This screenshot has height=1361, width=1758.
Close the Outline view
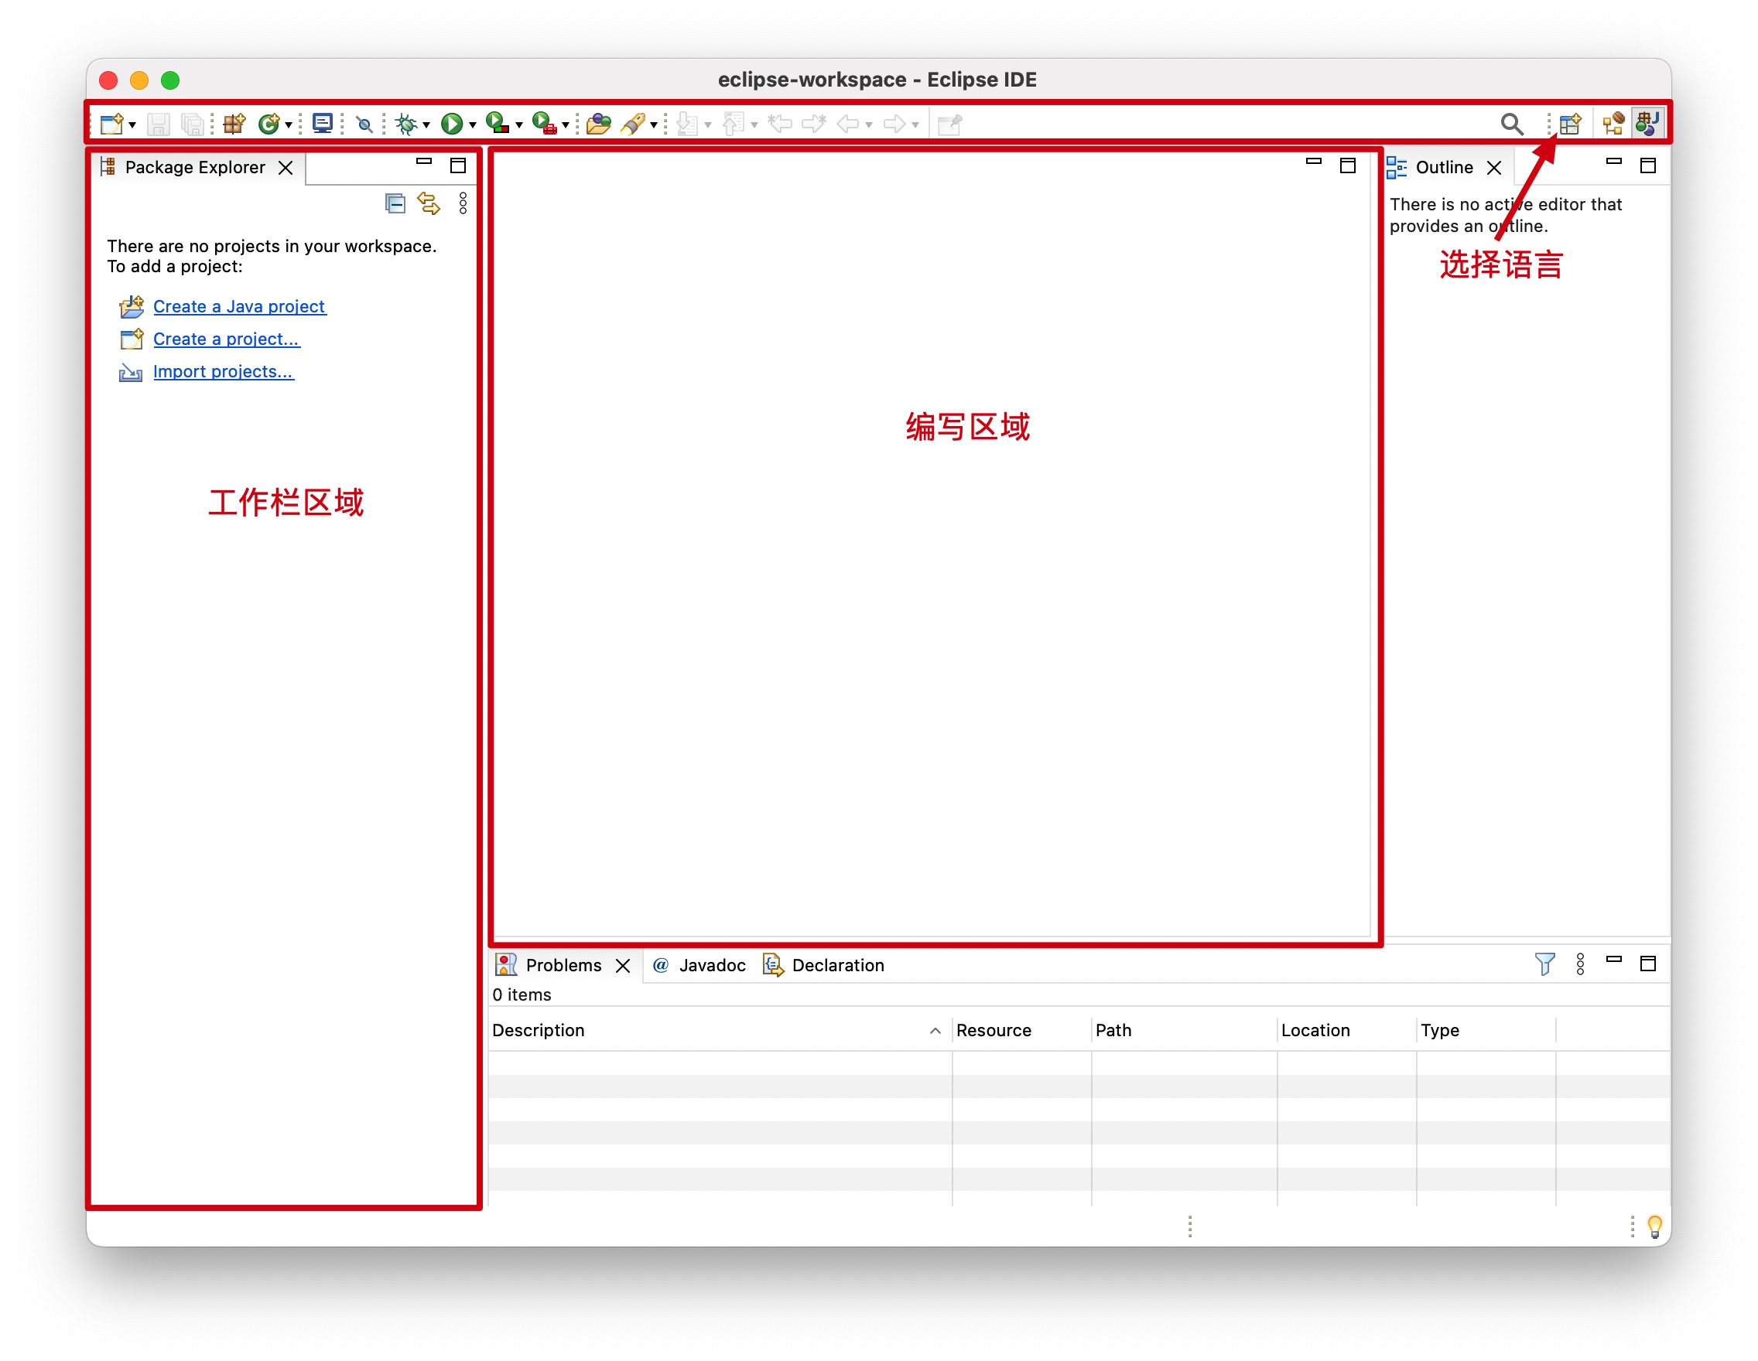point(1495,168)
